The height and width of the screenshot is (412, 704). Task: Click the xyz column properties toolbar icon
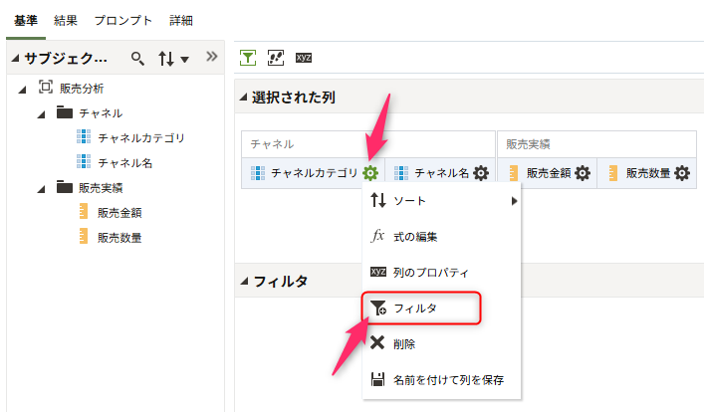(x=304, y=58)
